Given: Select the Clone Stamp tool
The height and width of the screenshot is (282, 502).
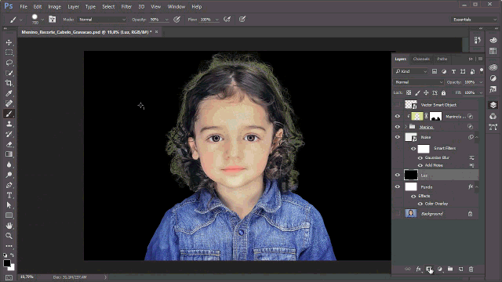Looking at the screenshot, I should (9, 124).
